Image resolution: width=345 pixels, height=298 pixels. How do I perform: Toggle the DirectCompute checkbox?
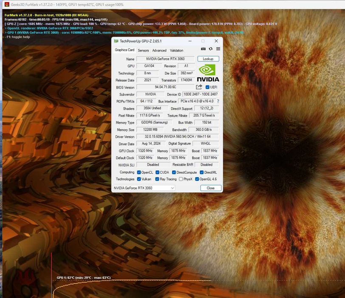pyautogui.click(x=174, y=172)
